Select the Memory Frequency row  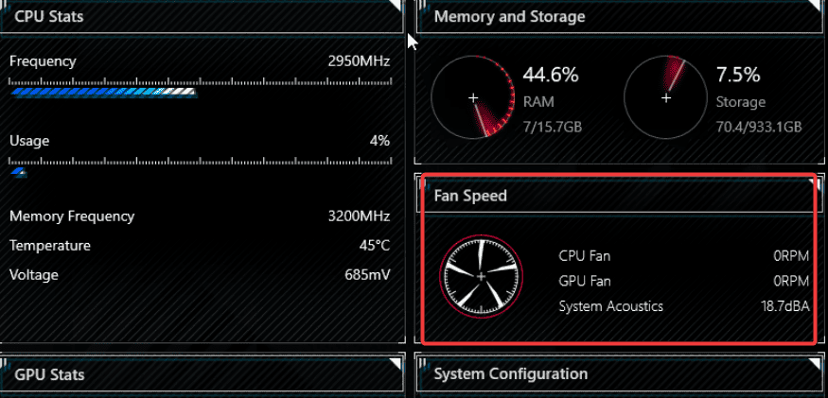point(199,216)
